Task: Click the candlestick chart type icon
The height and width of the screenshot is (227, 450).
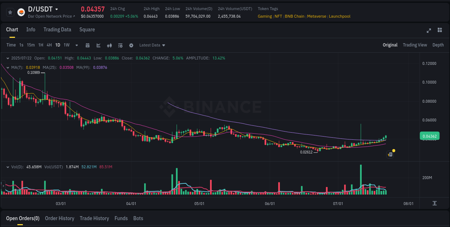Action: (109, 45)
